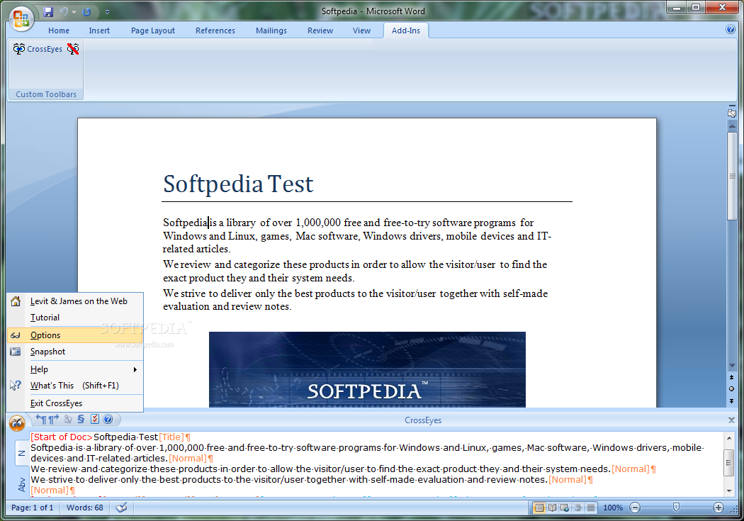Expand the Help submenu

coord(75,369)
